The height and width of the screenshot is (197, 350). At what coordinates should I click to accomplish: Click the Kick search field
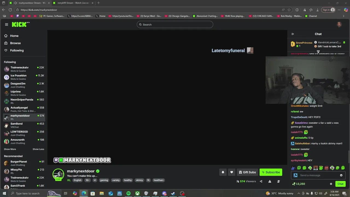175,25
